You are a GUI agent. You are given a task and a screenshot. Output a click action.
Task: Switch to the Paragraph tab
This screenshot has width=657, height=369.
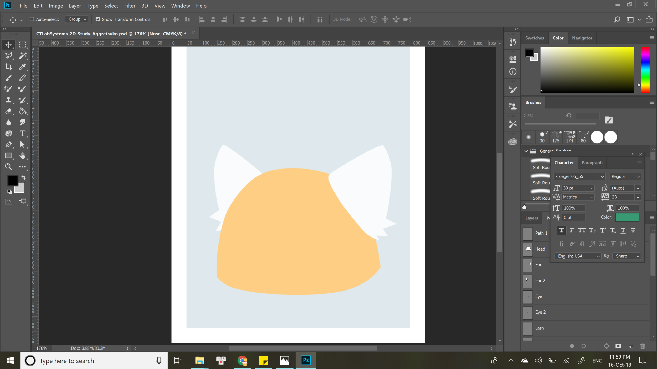point(592,163)
